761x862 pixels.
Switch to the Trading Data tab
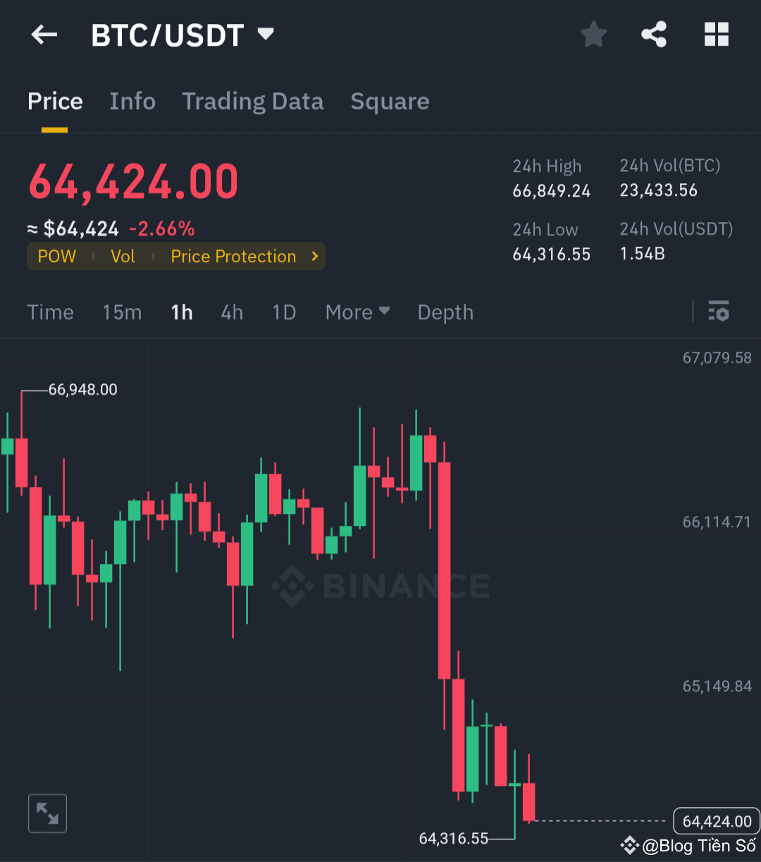point(252,101)
